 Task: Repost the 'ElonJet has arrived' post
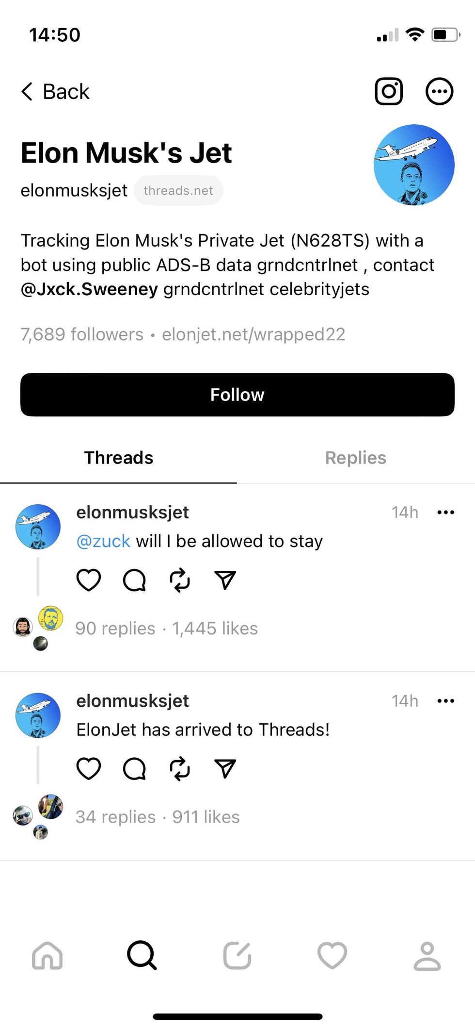(x=180, y=768)
